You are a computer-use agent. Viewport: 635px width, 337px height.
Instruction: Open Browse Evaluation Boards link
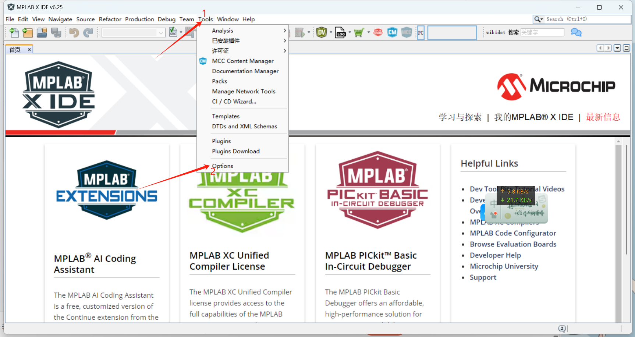click(513, 244)
